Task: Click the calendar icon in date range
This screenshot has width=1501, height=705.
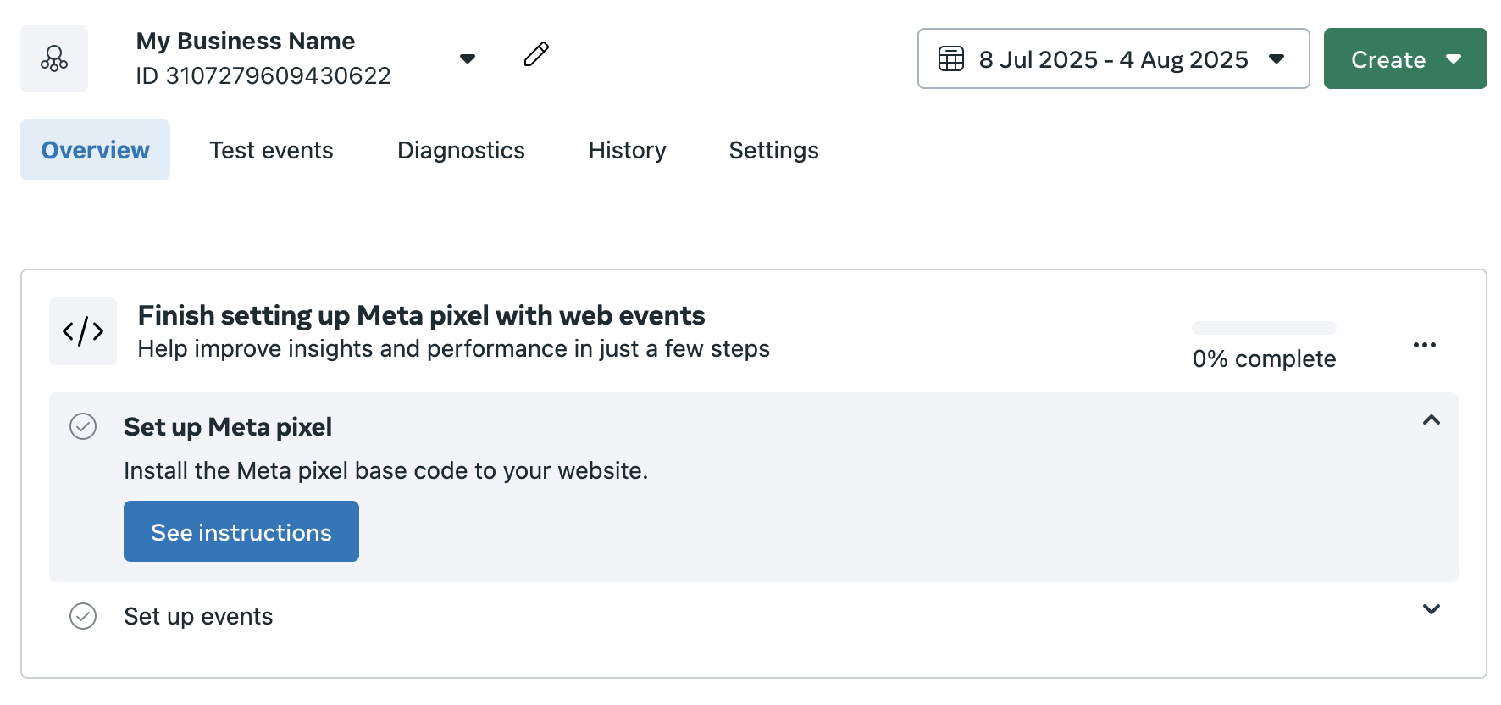Action: click(951, 59)
